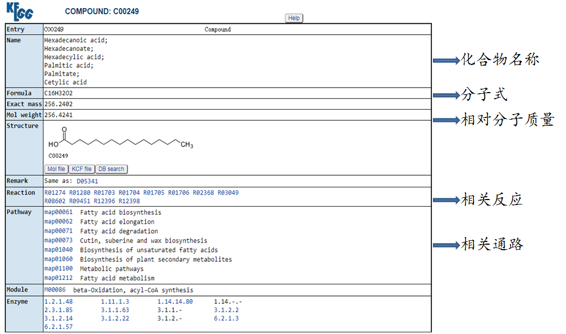This screenshot has width=566, height=334.
Task: Open the KCF file button
Action: [82, 169]
